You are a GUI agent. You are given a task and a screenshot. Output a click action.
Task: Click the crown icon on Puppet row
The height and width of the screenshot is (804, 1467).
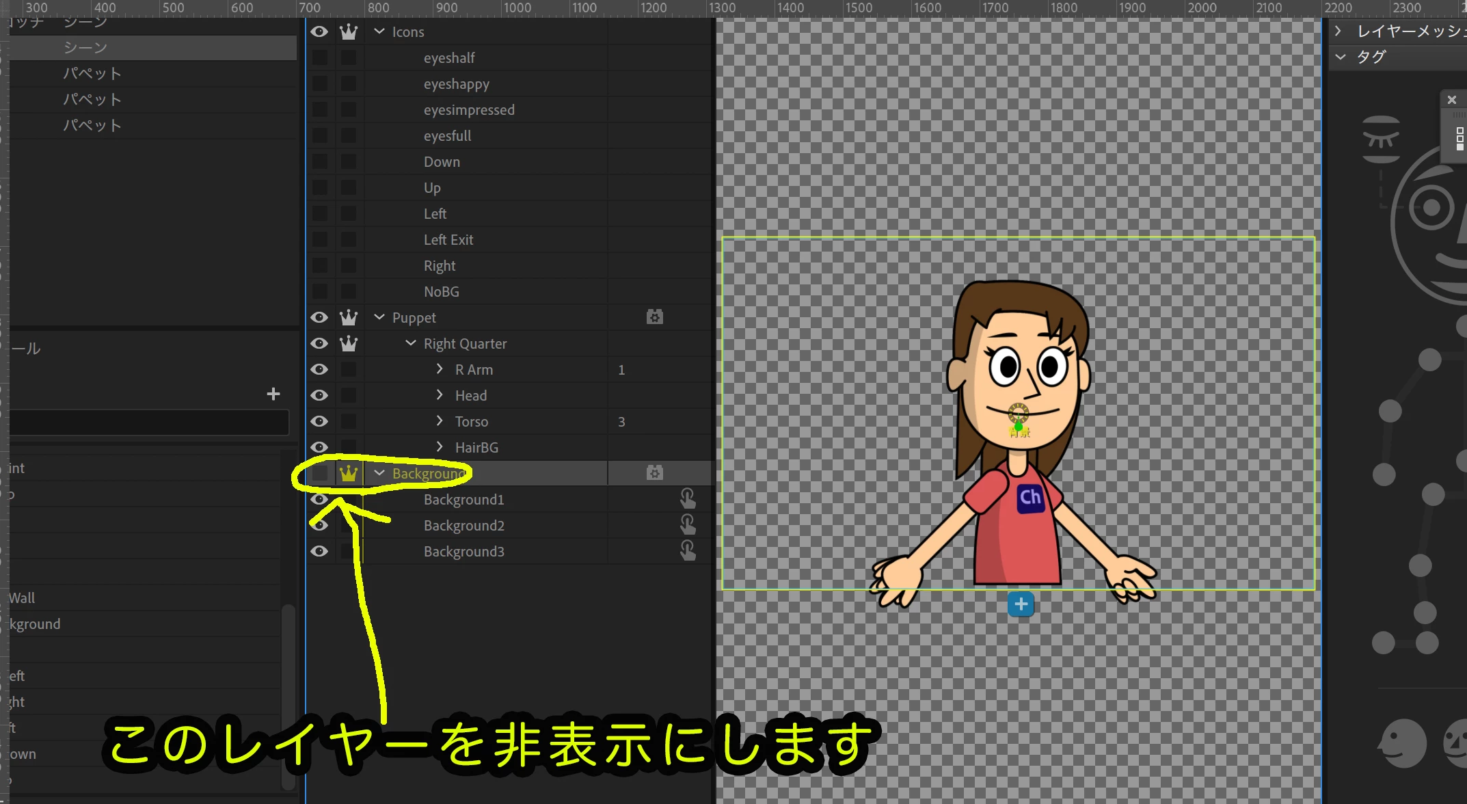click(349, 317)
